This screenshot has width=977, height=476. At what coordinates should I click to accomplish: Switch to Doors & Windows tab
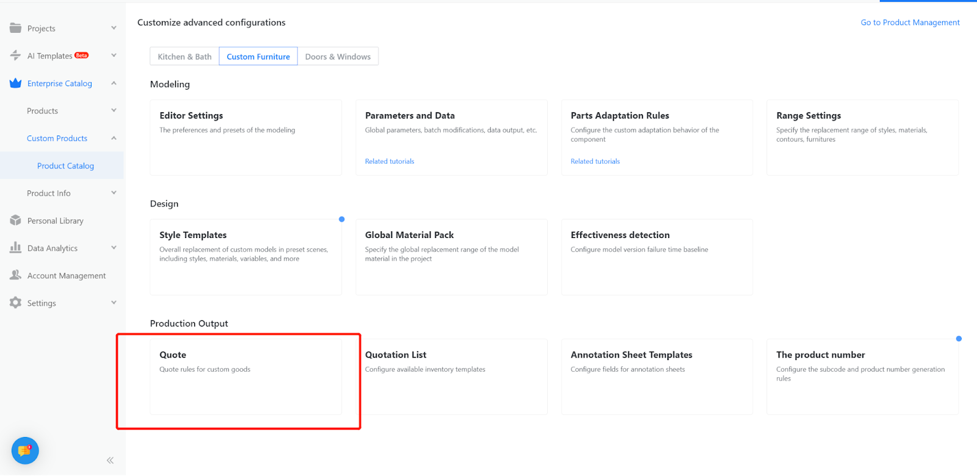(338, 57)
